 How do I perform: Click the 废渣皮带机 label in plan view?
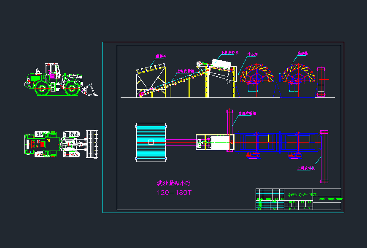[247, 113]
